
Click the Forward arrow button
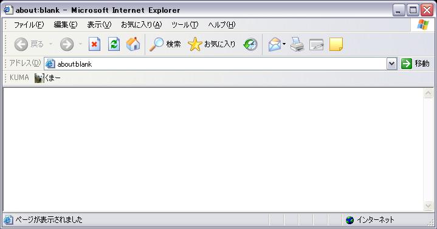click(x=67, y=44)
